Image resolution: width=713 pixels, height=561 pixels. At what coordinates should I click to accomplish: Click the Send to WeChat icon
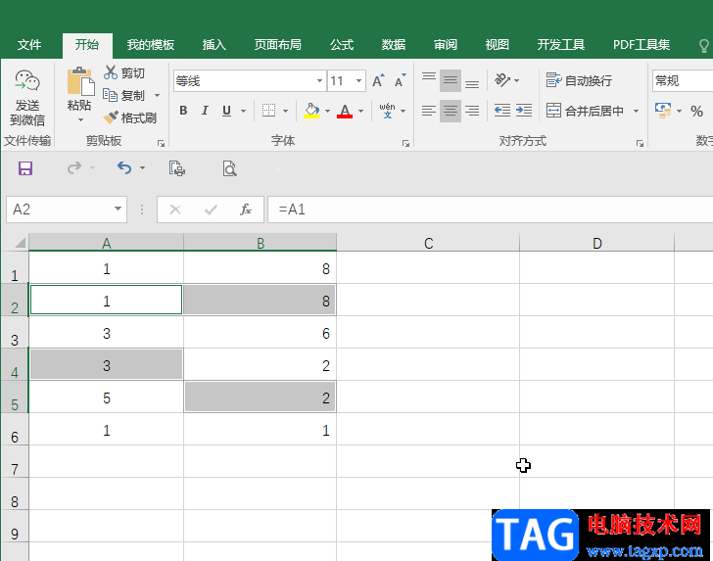(27, 82)
